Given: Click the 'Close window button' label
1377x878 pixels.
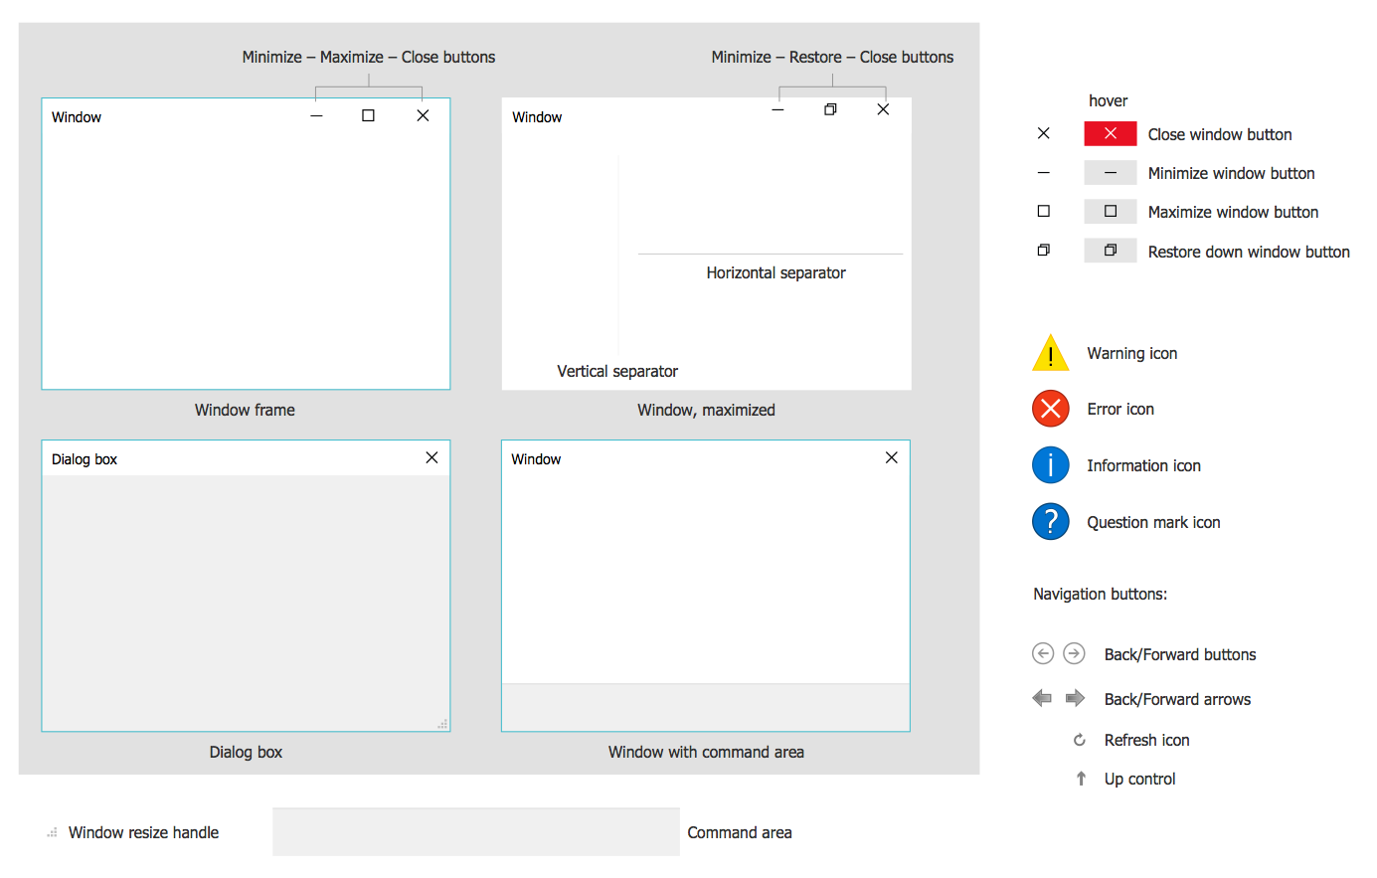Looking at the screenshot, I should 1220,134.
